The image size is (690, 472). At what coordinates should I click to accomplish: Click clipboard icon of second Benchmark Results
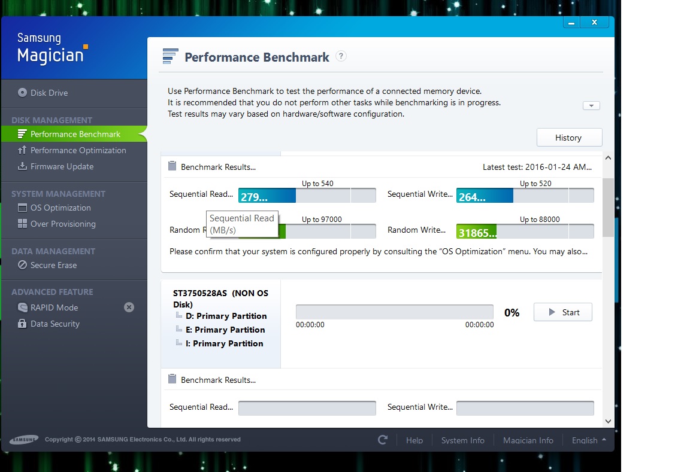pyautogui.click(x=172, y=379)
